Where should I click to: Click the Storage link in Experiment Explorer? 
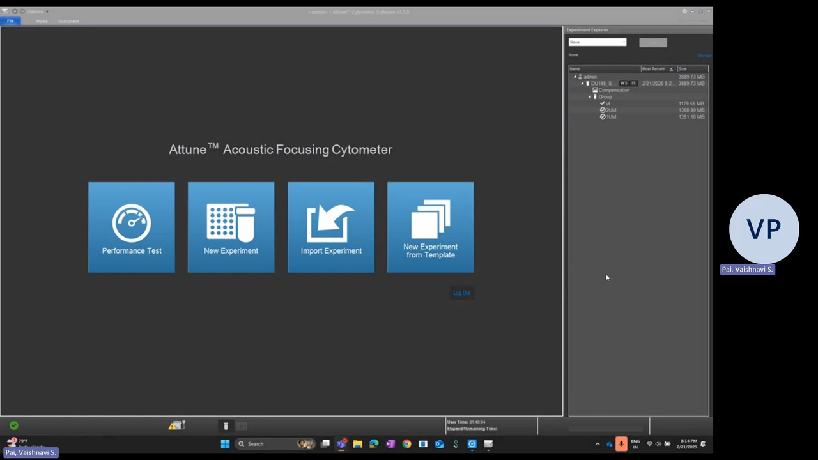704,56
